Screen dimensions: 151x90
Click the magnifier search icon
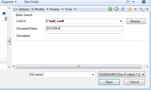tap(141, 9)
